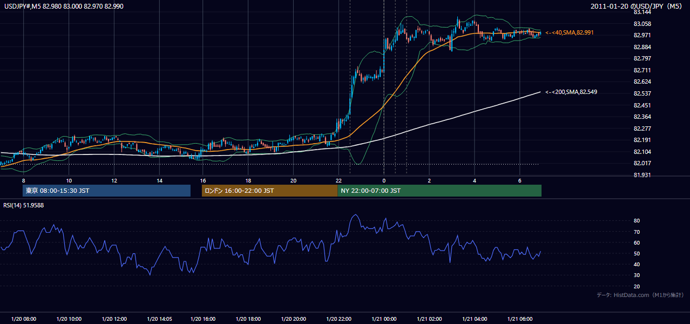Click price axis value 83.058
The width and height of the screenshot is (690, 324).
[x=642, y=24]
